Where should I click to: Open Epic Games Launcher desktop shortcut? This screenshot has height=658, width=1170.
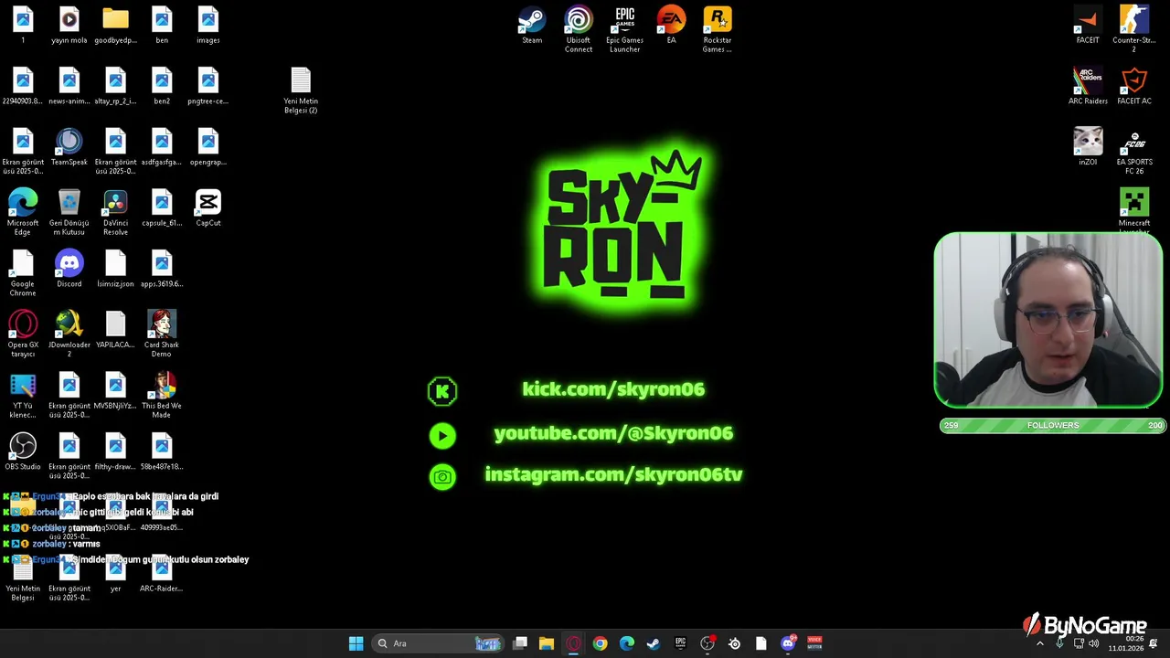point(625,30)
